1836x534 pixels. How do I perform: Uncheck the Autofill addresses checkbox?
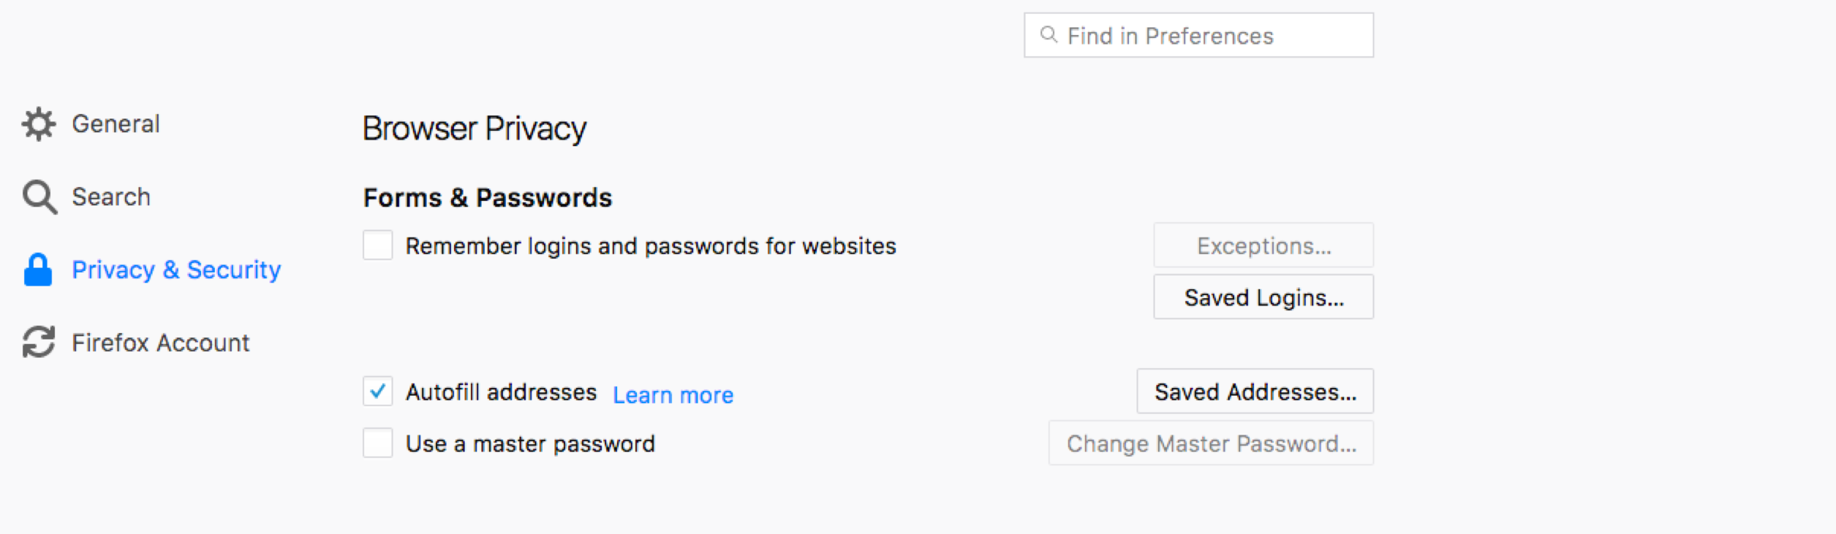(378, 392)
